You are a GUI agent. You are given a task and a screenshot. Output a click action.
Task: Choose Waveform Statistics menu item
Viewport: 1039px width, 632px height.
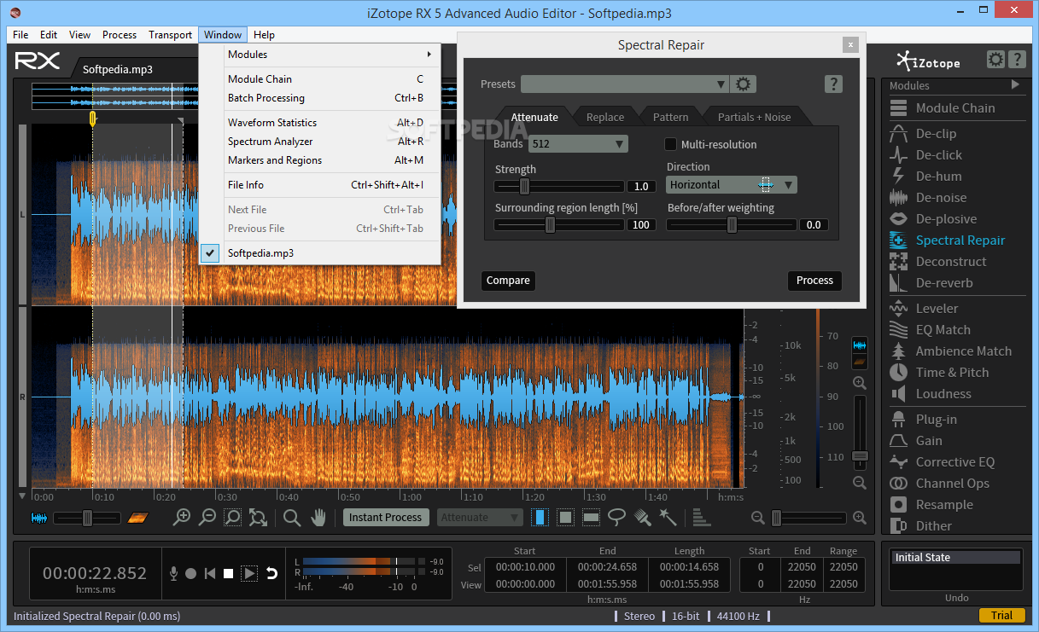click(x=320, y=123)
